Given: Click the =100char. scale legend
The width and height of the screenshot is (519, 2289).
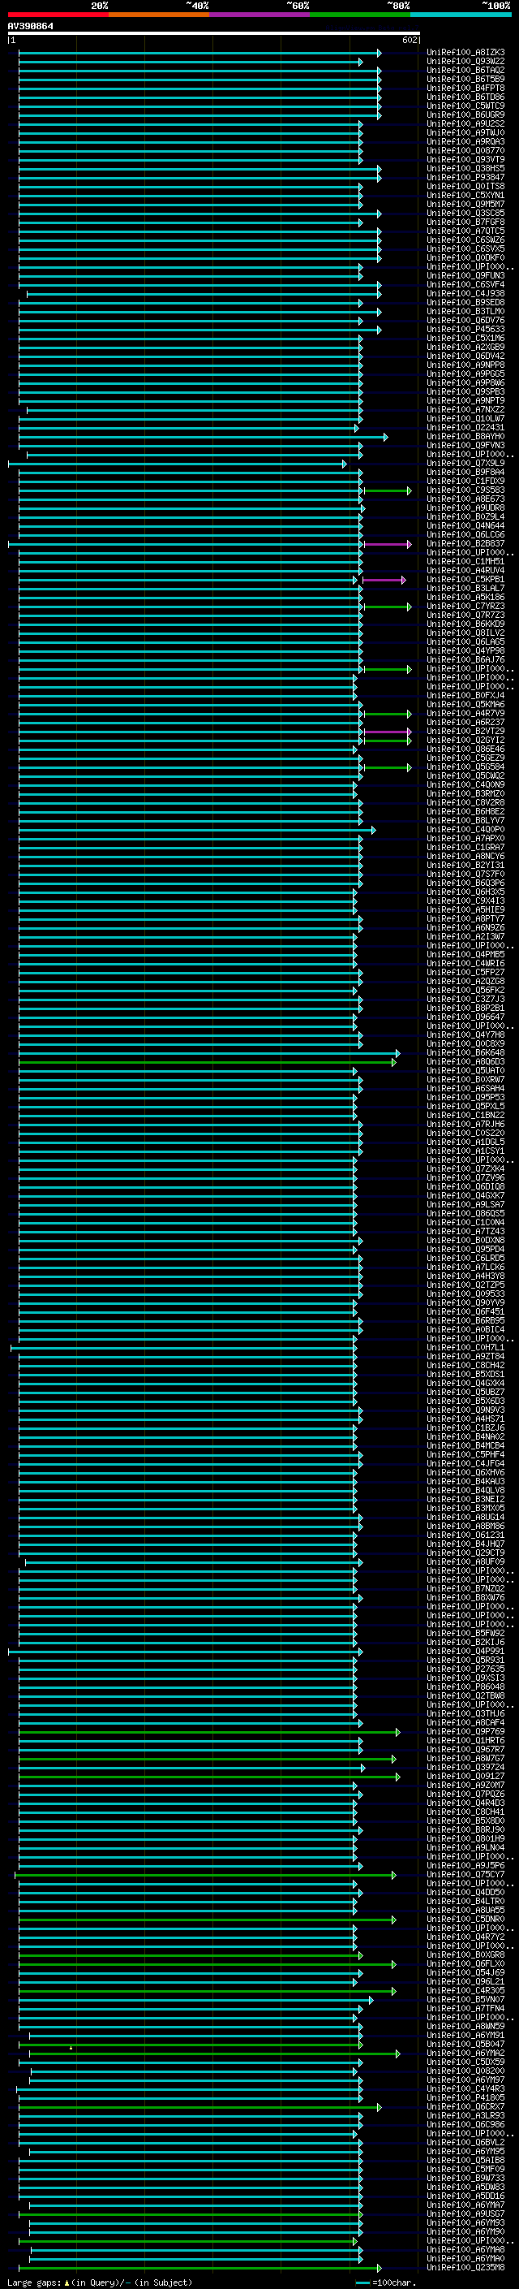Looking at the screenshot, I should [387, 2283].
